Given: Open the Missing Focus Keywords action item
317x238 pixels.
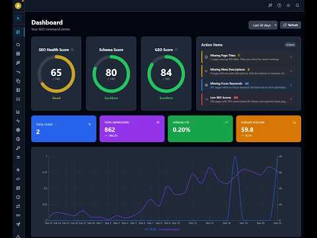Looking at the screenshot, I should (248, 85).
